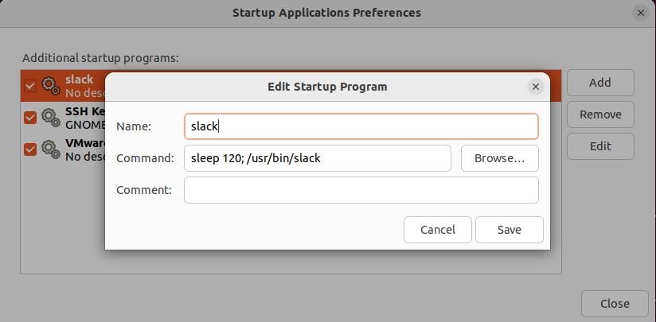
Task: Toggle the VMware startup program checkbox
Action: coord(30,149)
